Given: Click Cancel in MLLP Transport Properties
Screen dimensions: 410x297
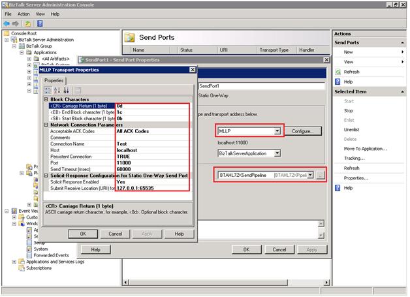Looking at the screenshot, I should (x=116, y=234).
